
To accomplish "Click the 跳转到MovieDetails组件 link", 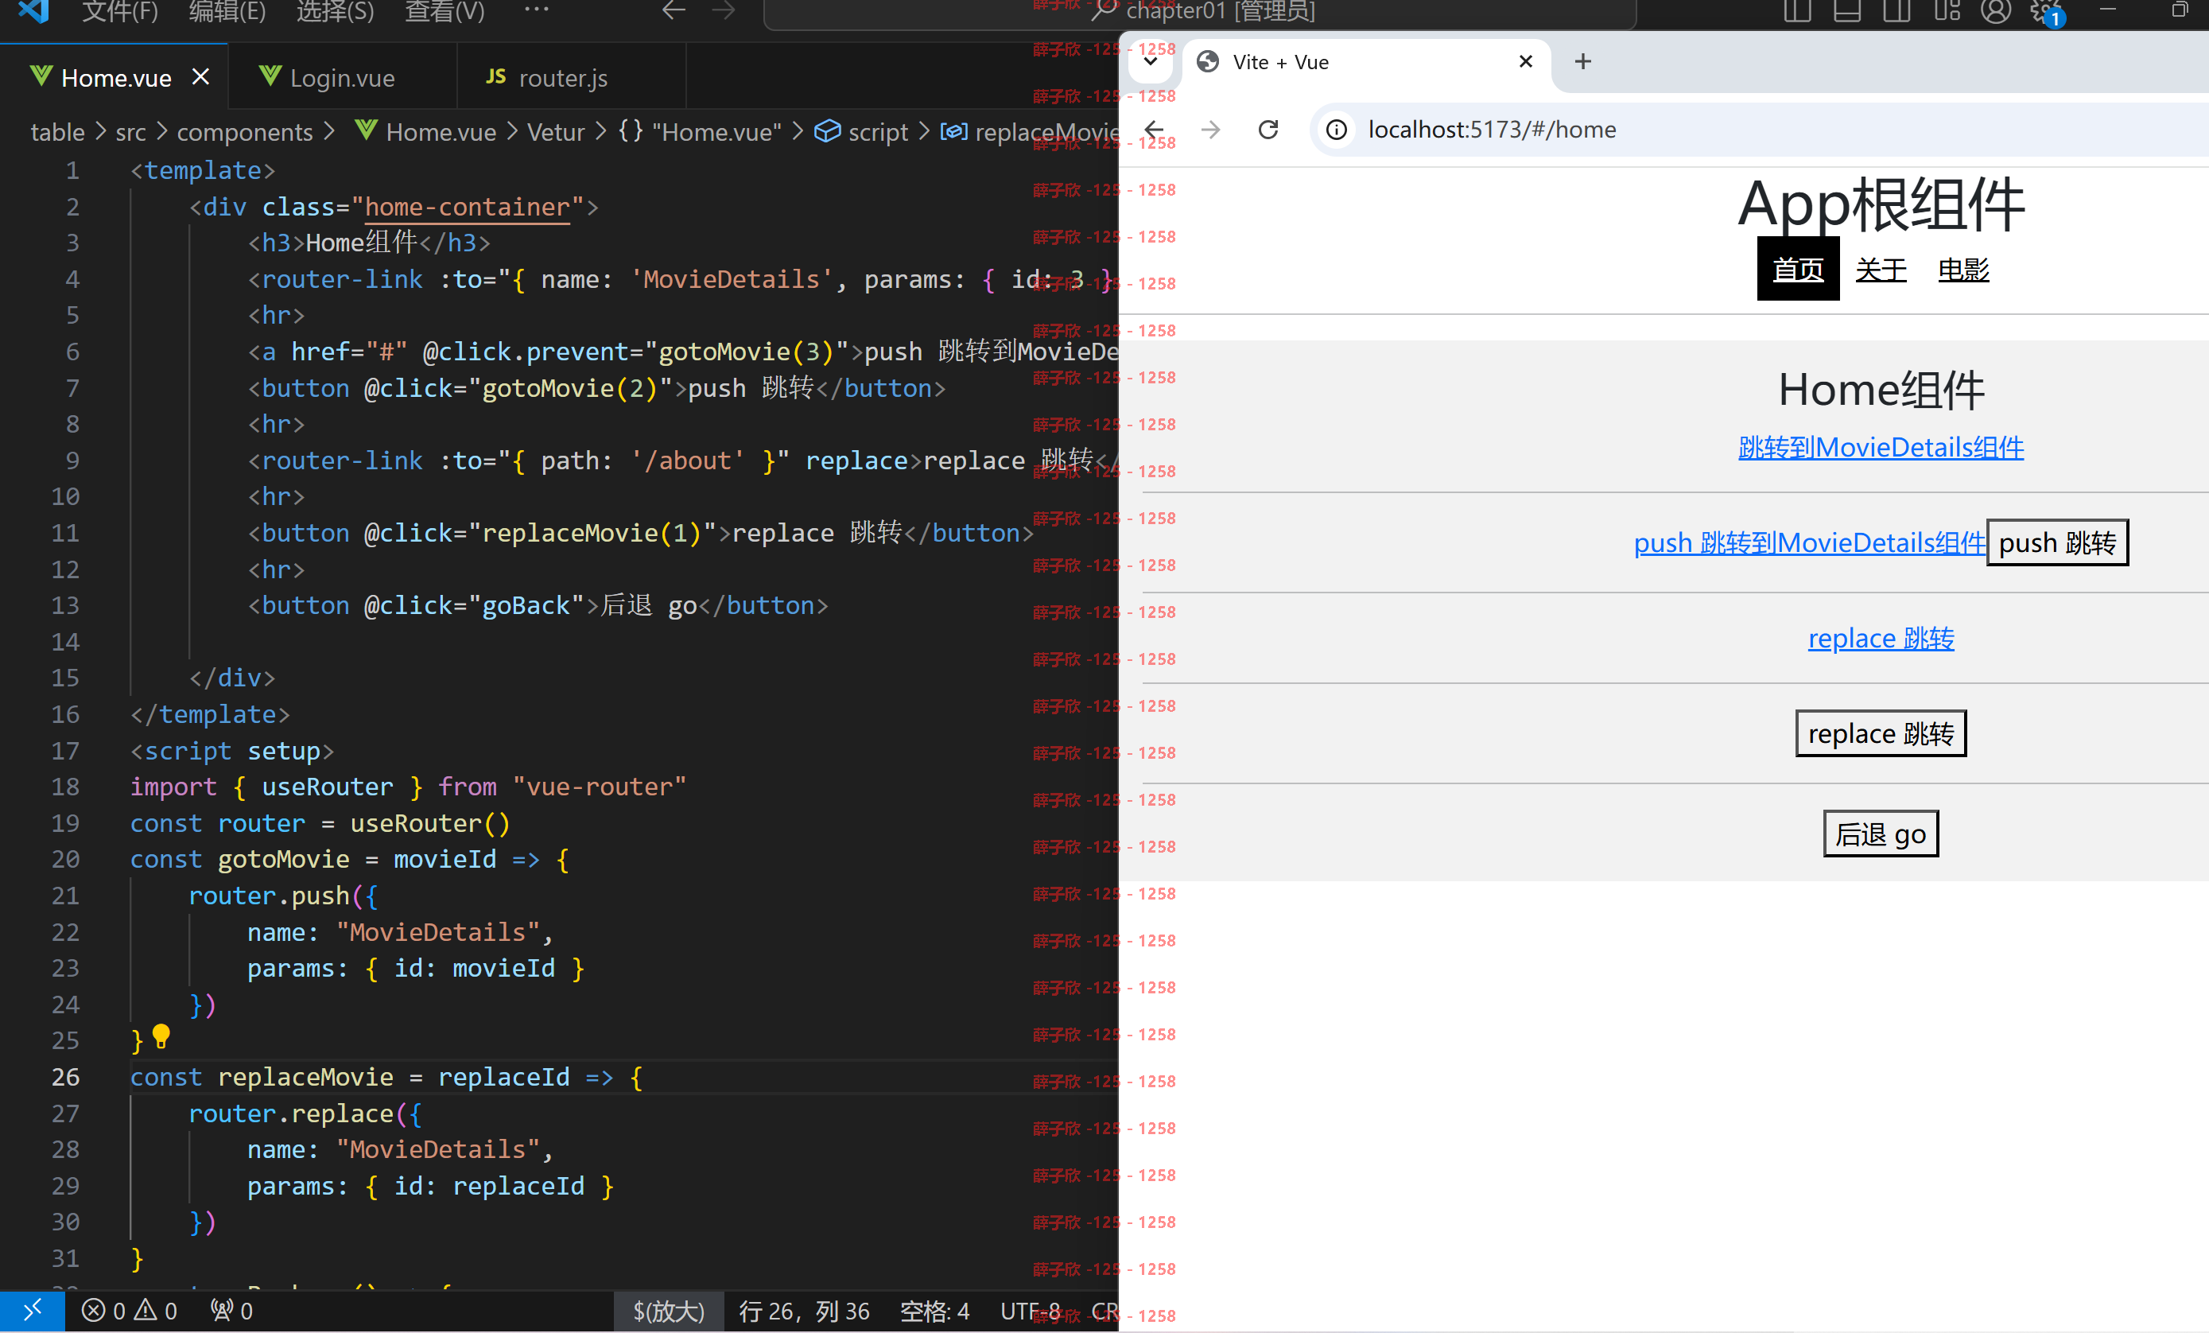I will point(1881,447).
